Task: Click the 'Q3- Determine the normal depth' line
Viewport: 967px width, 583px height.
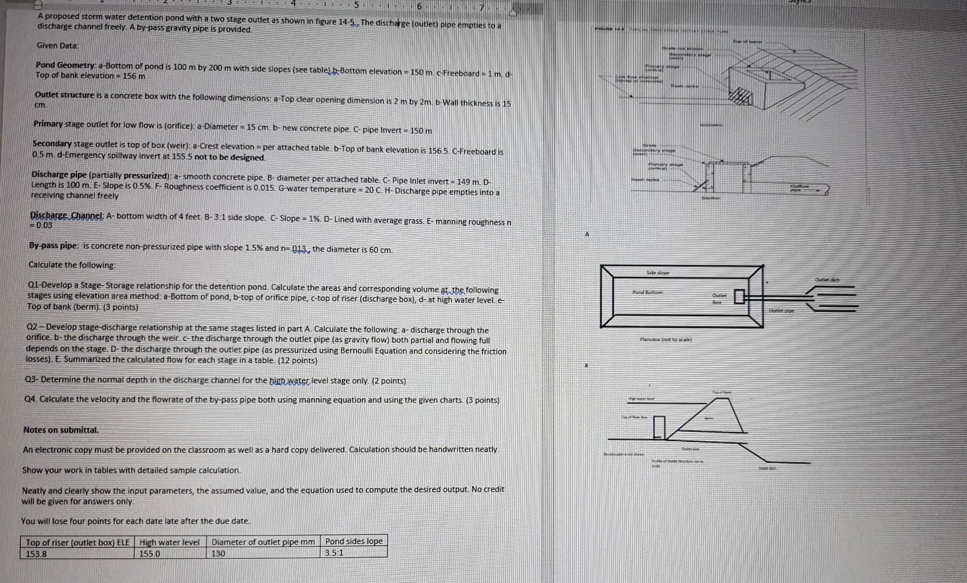Action: pos(216,380)
